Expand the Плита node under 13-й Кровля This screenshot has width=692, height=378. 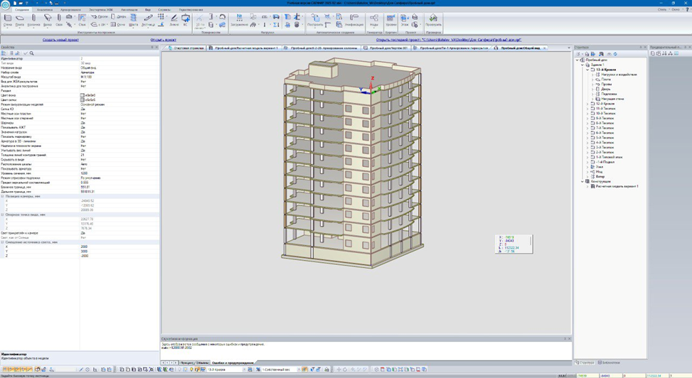(592, 80)
